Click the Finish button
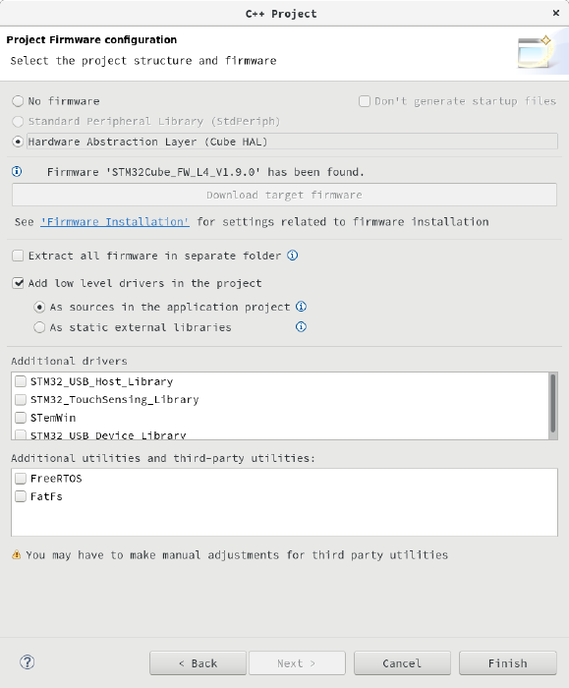 click(x=508, y=663)
